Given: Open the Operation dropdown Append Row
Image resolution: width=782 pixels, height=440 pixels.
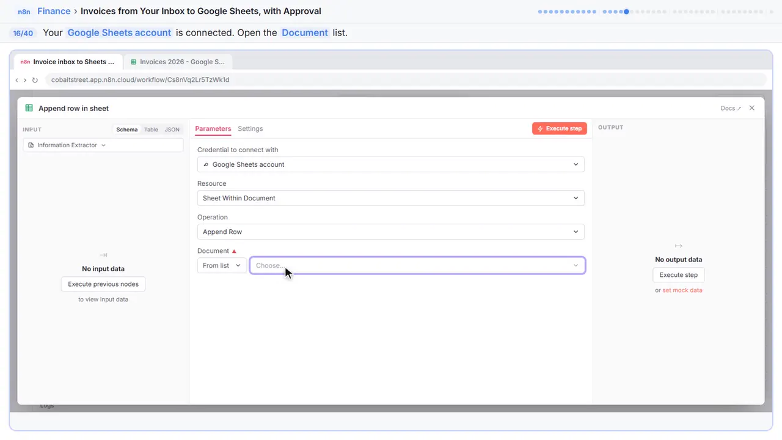Looking at the screenshot, I should 391,232.
